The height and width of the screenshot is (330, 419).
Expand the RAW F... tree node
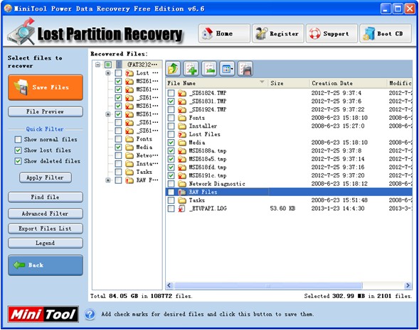coord(108,180)
